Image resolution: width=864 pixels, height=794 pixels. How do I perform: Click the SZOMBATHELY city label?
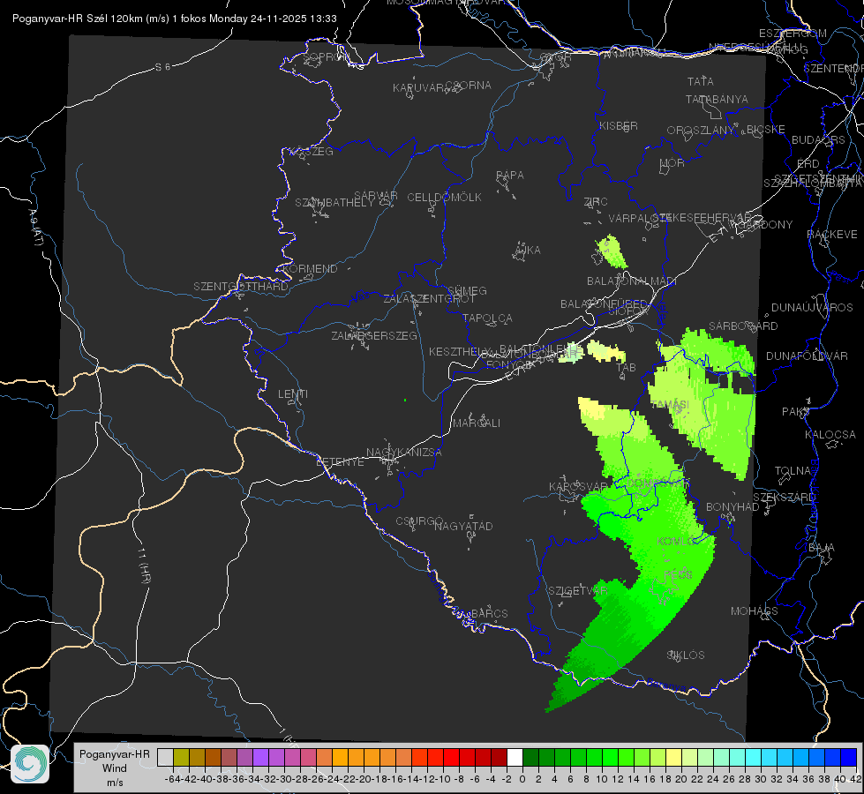click(334, 203)
